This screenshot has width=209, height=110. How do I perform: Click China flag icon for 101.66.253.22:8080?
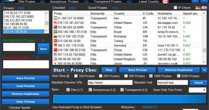[55, 27]
